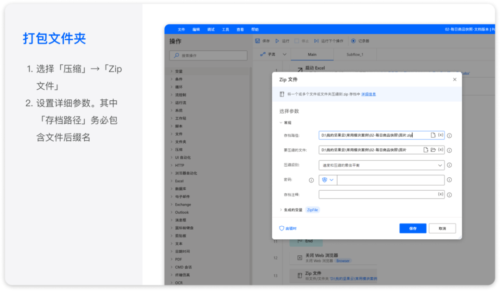Click the 搜索操作 search box
Screen dimensions: 500x291
point(208,55)
